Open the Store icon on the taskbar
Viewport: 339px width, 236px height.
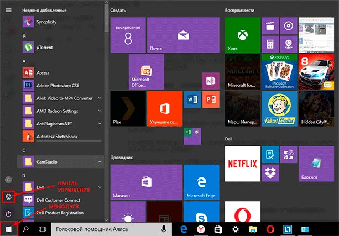(x=218, y=229)
